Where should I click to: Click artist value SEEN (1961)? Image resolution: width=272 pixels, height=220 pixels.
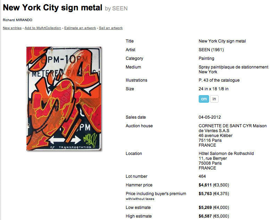(x=211, y=50)
